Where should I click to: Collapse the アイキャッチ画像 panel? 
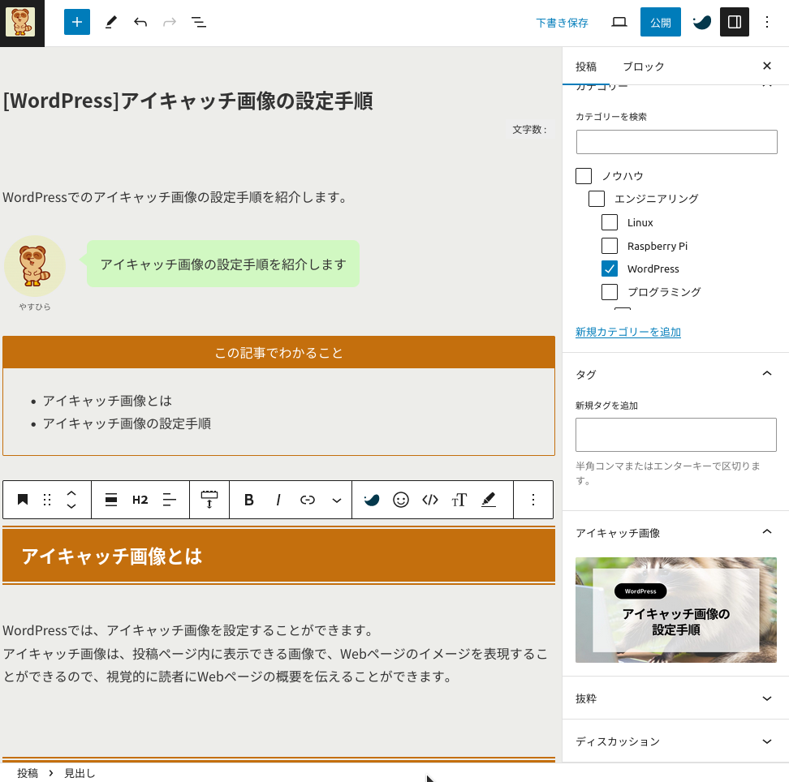tap(767, 532)
